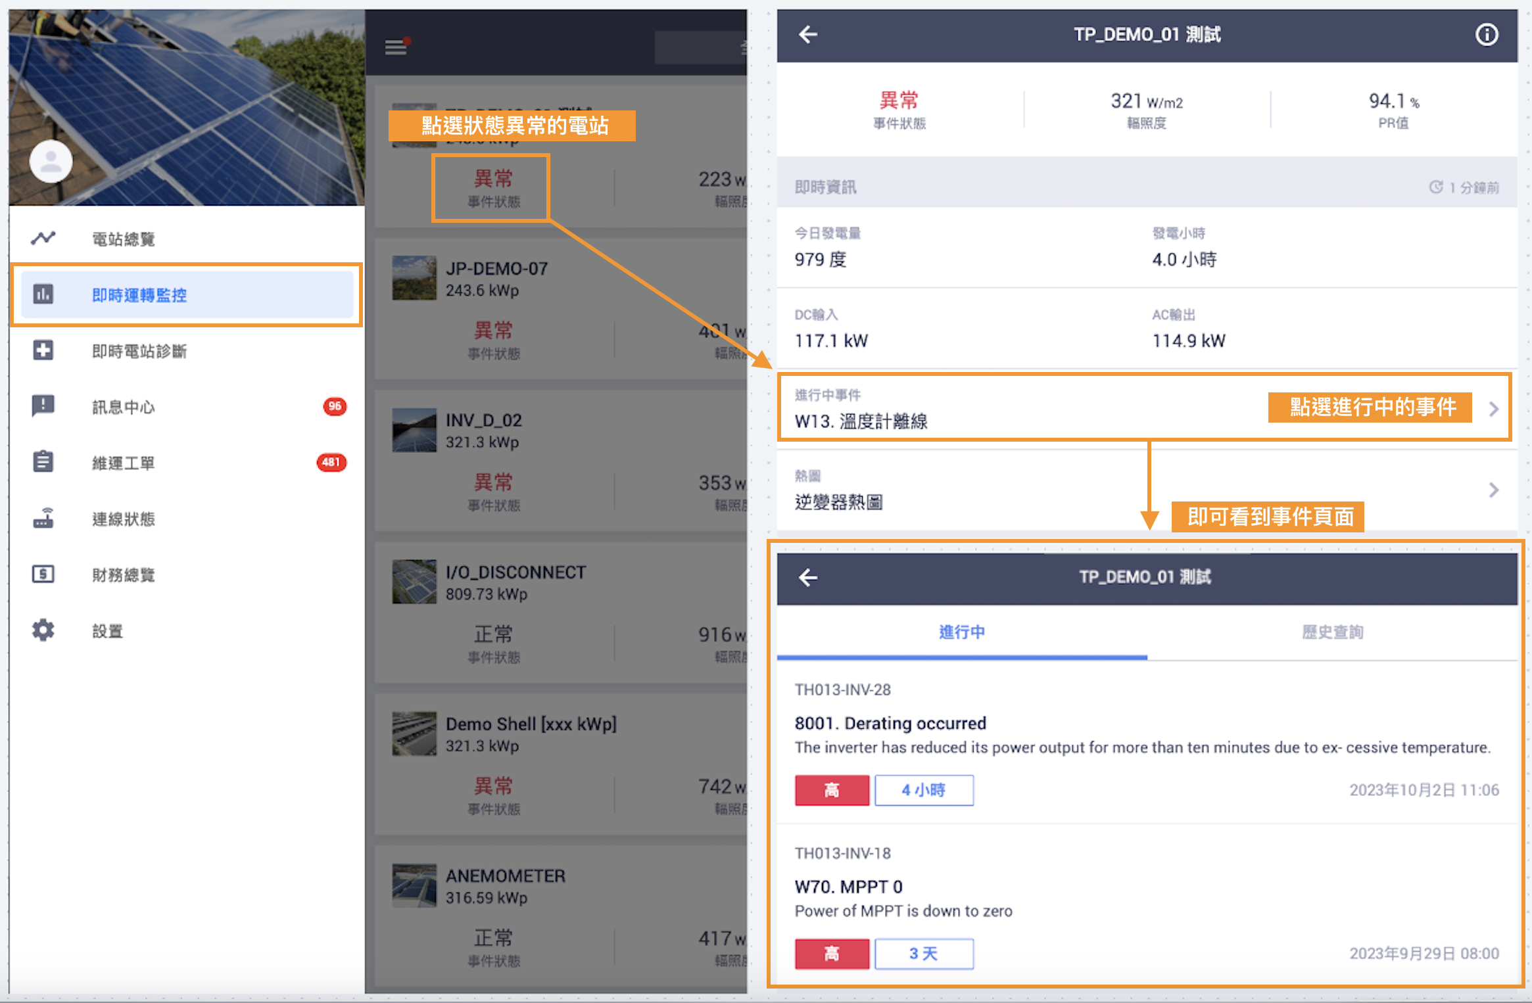Click Demo Shell station thumbnail
1532x1003 pixels.
[x=414, y=734]
